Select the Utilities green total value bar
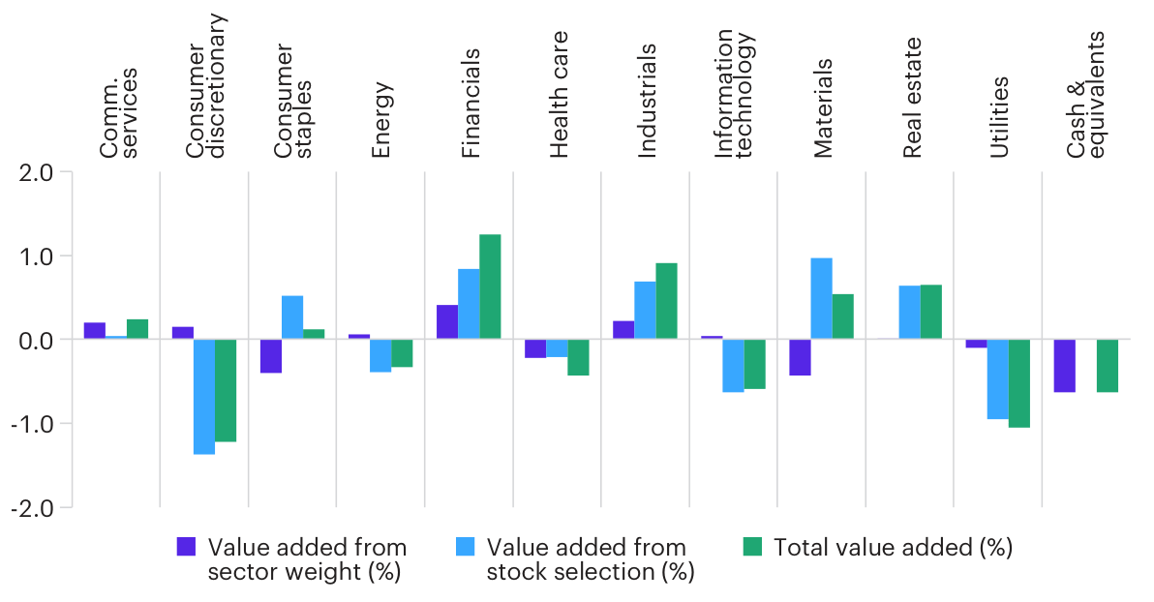 [x=1019, y=383]
